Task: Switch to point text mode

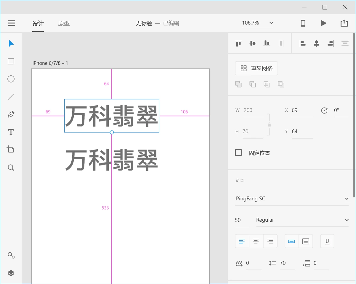Action: 292,241
